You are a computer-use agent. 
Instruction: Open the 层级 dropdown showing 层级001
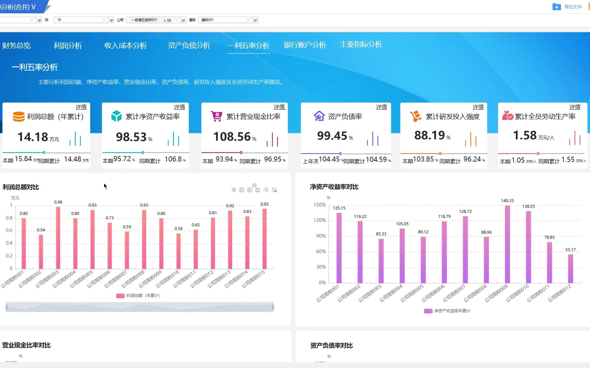tap(225, 20)
